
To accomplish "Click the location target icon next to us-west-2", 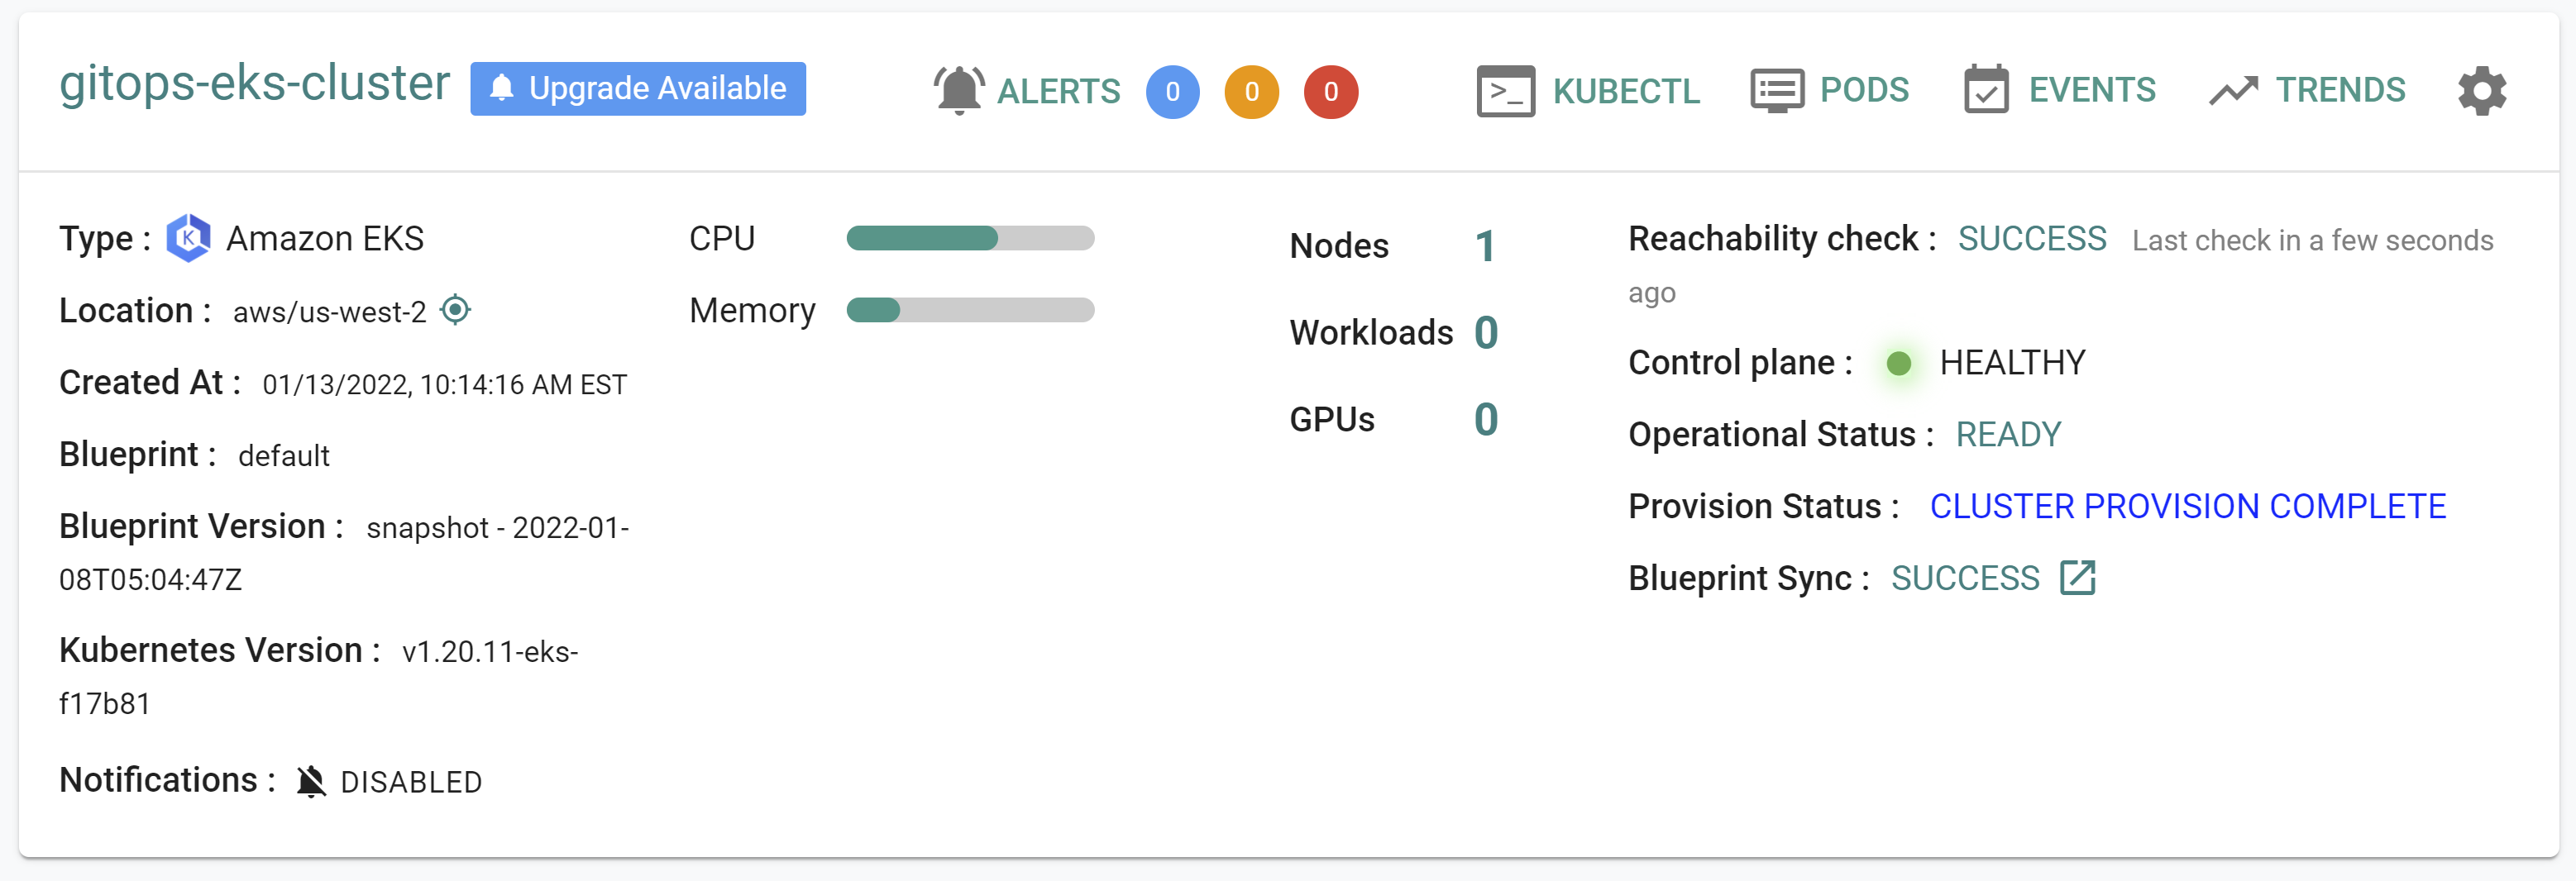I will tap(456, 310).
